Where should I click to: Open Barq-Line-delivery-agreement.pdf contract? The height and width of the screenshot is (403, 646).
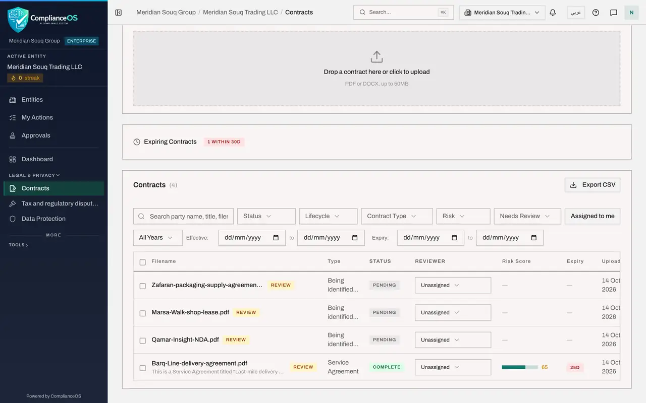(x=199, y=363)
